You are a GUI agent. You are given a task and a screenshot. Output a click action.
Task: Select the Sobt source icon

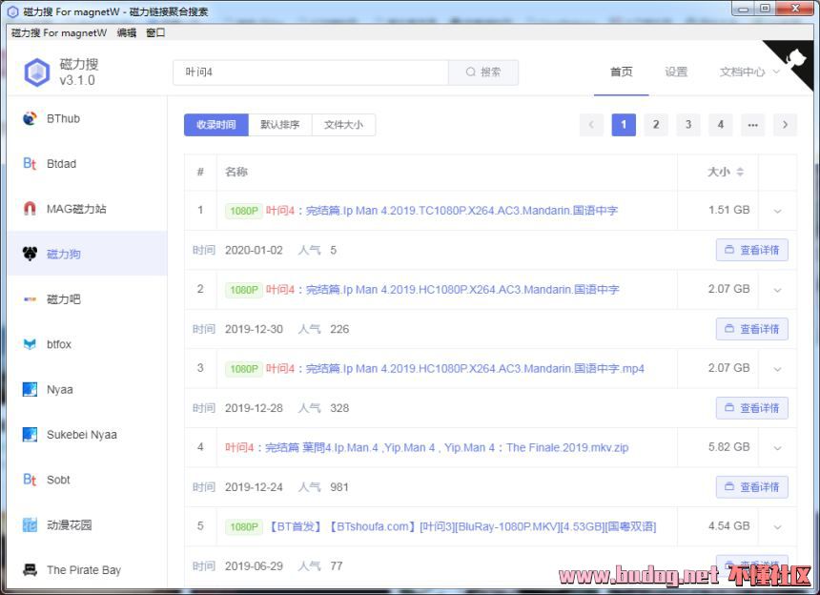pos(30,480)
